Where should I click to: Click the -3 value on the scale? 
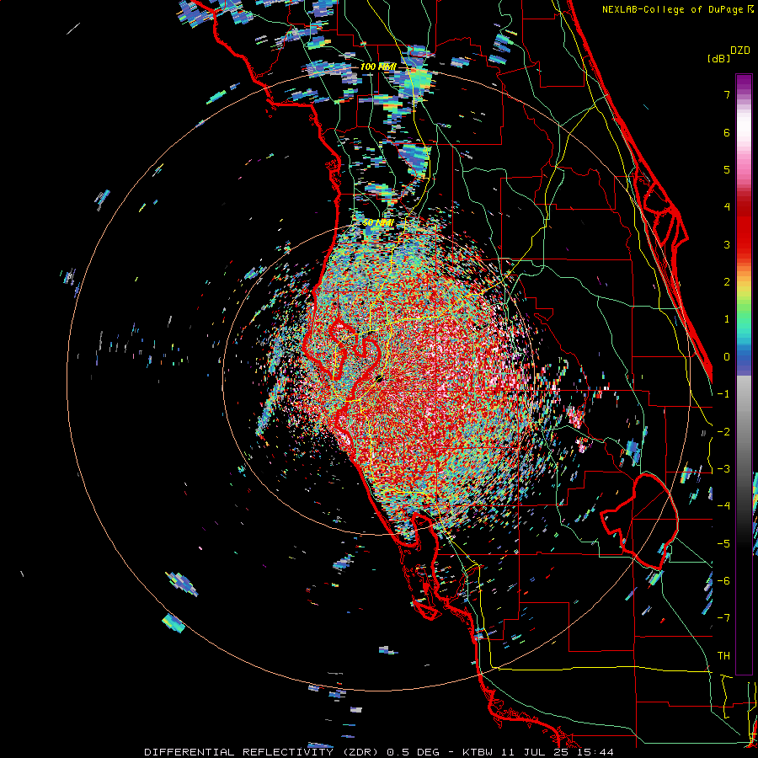point(723,469)
